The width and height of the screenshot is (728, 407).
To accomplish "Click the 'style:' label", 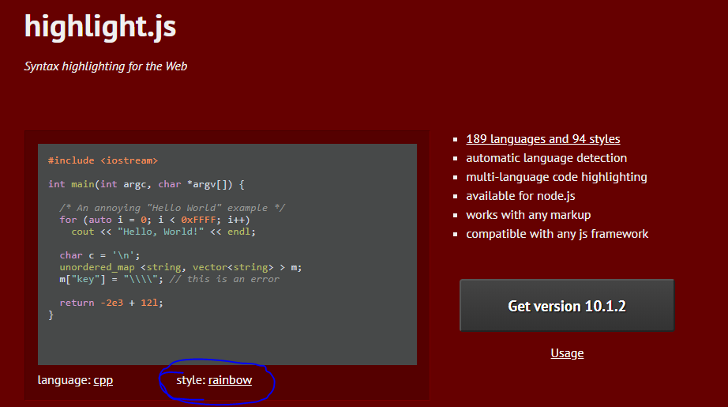I will point(191,380).
